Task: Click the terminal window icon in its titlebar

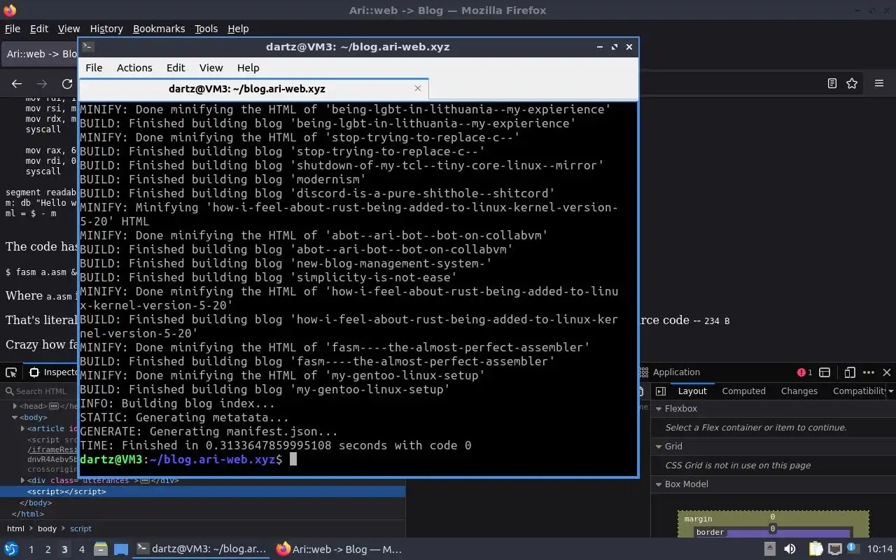Action: coord(87,47)
